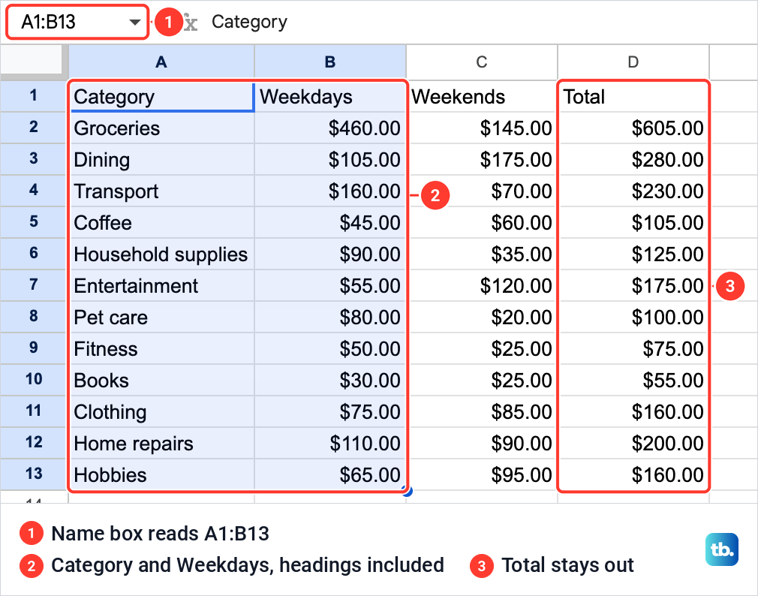Click the $65.00 Hobbies weekdays cell

click(330, 475)
